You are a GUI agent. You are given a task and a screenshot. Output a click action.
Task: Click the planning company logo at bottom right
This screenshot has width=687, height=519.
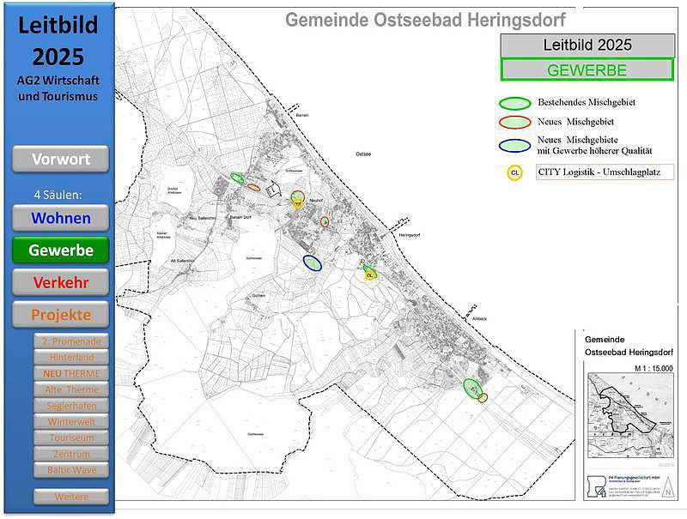tap(591, 484)
